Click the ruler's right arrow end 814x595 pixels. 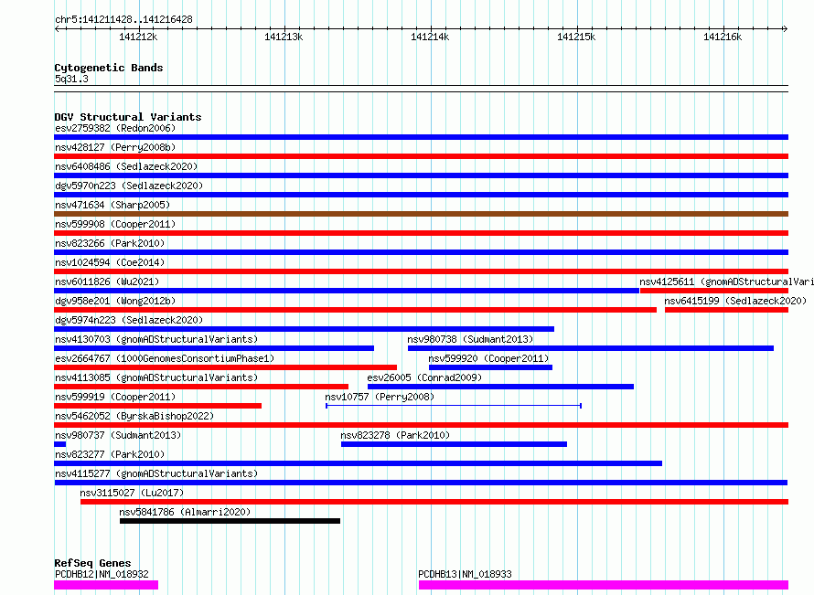pyautogui.click(x=785, y=29)
